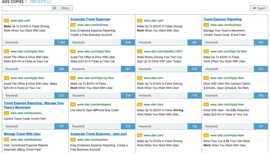The height and width of the screenshot is (153, 270).
Task: Click the 156 keywords count badge
Action: 261,96
